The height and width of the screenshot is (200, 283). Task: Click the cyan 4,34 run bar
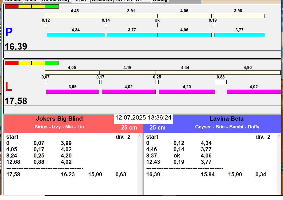coord(76,35)
